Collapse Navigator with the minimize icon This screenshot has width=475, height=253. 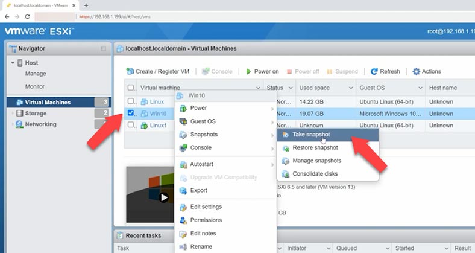[x=103, y=49]
